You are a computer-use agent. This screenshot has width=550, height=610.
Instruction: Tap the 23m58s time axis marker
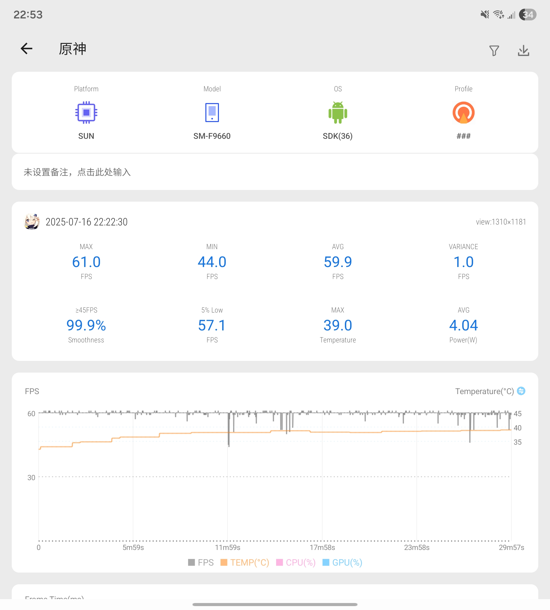pos(417,547)
